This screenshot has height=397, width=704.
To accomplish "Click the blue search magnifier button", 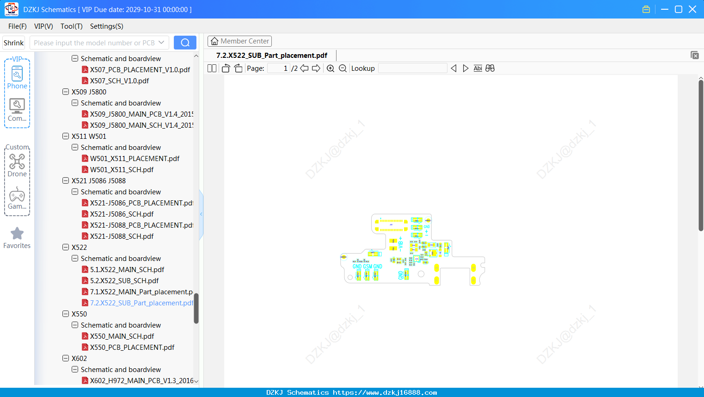I will 185,43.
